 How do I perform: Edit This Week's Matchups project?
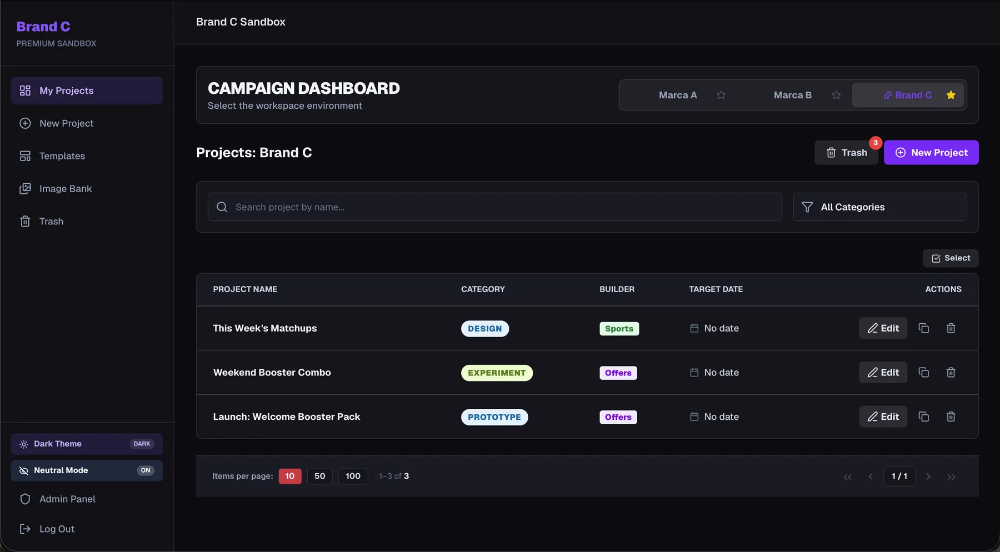883,328
